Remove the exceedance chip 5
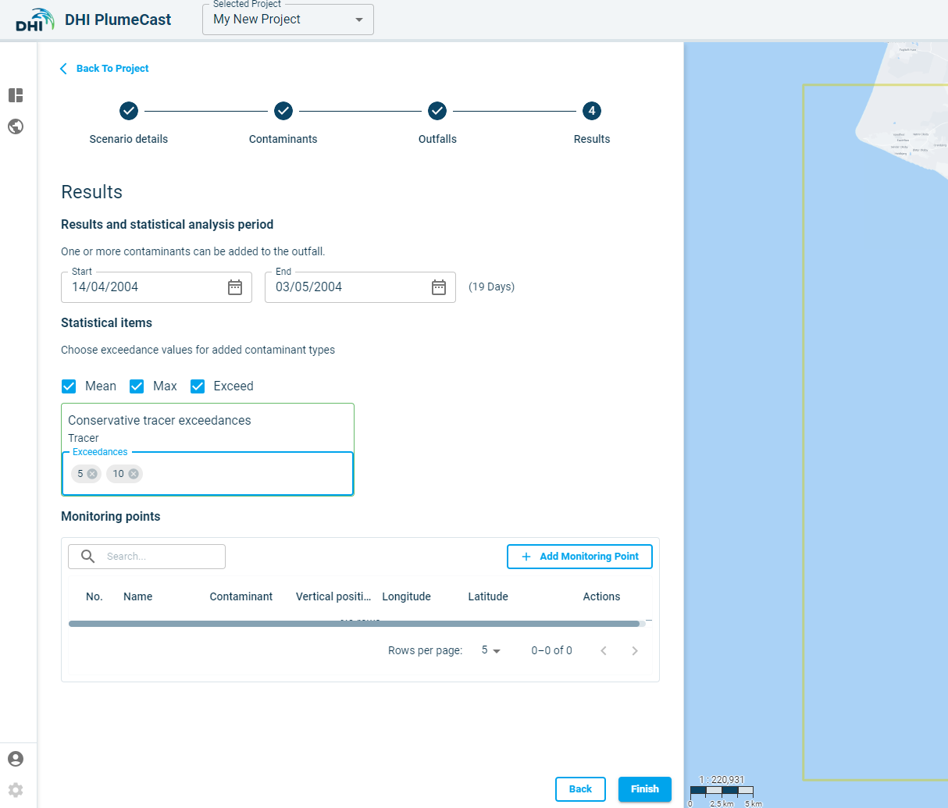The image size is (948, 808). (x=92, y=474)
